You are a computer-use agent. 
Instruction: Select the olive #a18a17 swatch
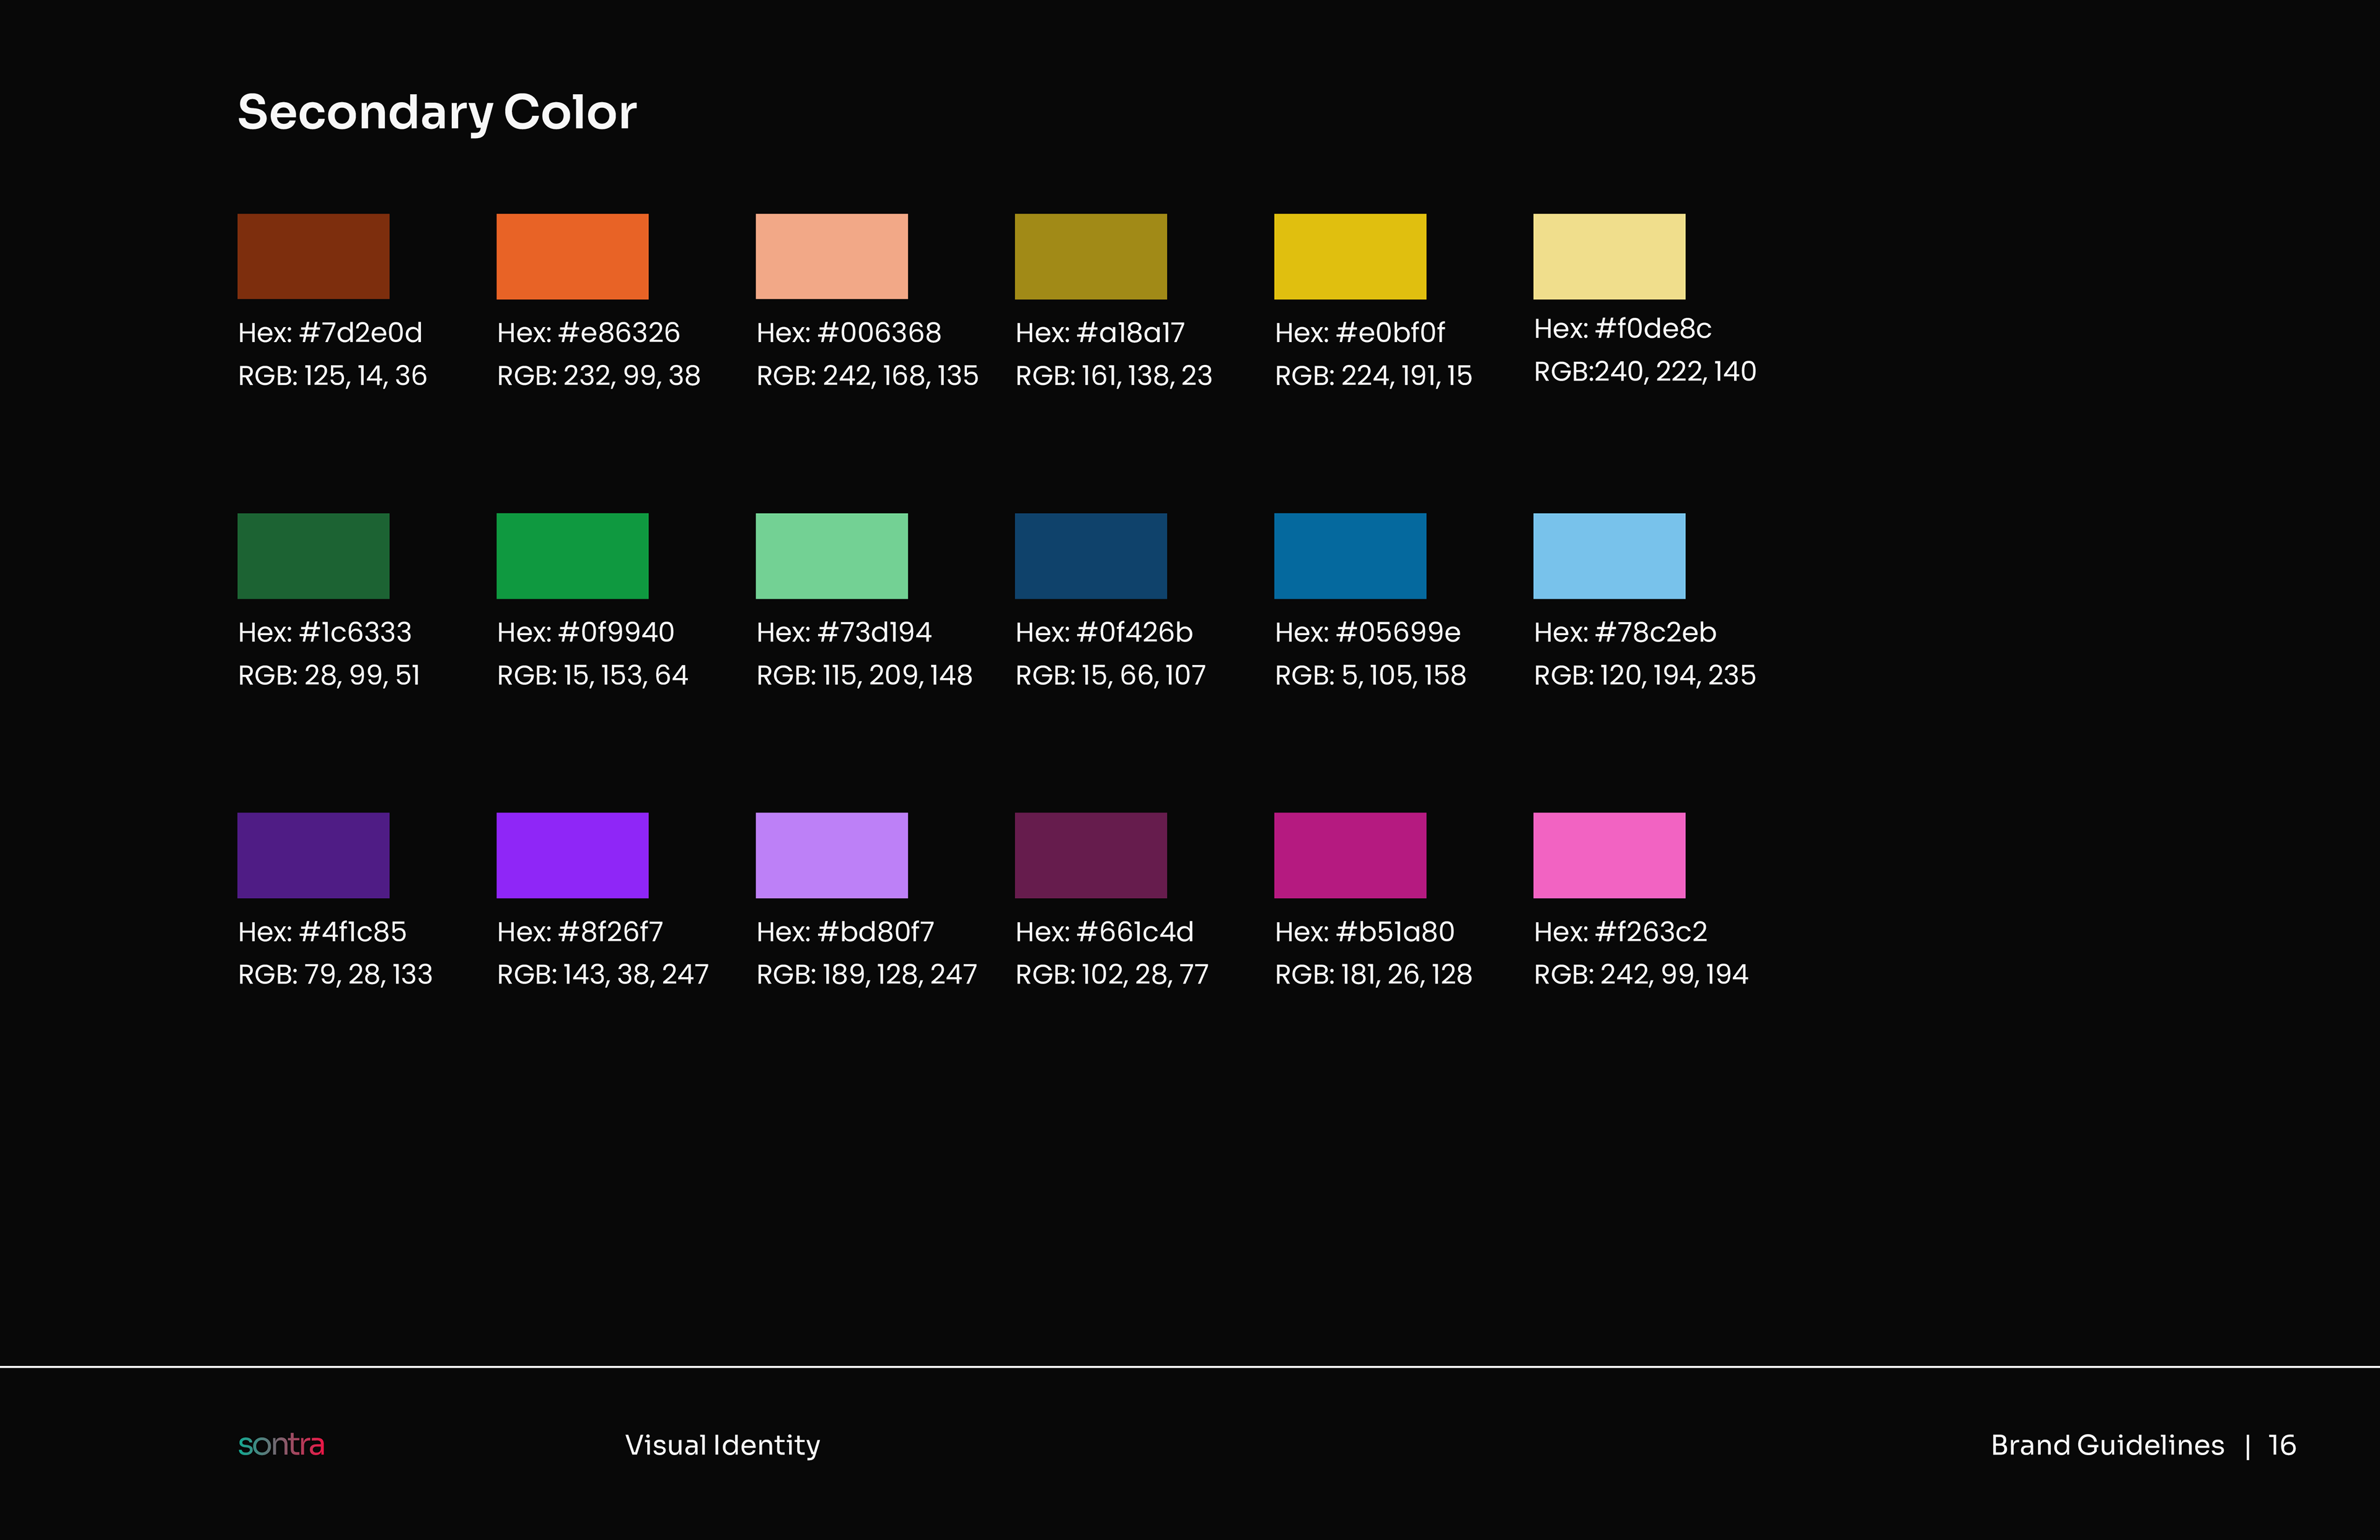[1090, 256]
